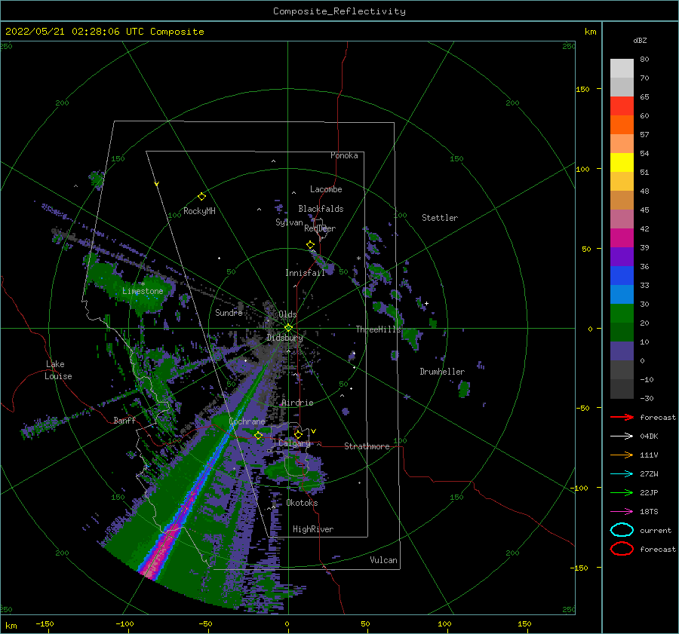This screenshot has height=634, width=679.
Task: Click the red forecast arrow legend icon
Action: (622, 417)
